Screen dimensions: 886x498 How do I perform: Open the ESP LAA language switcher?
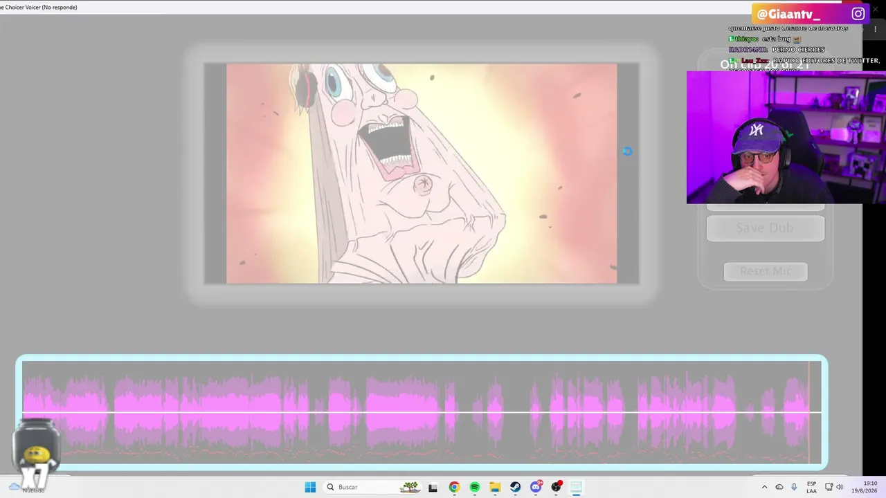point(812,487)
